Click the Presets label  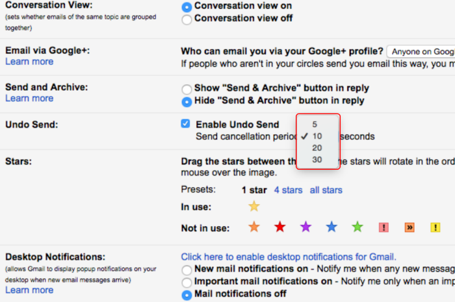[198, 189]
